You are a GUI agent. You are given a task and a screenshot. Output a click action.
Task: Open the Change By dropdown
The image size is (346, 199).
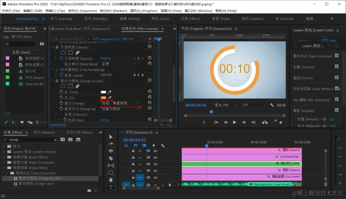(x=120, y=109)
